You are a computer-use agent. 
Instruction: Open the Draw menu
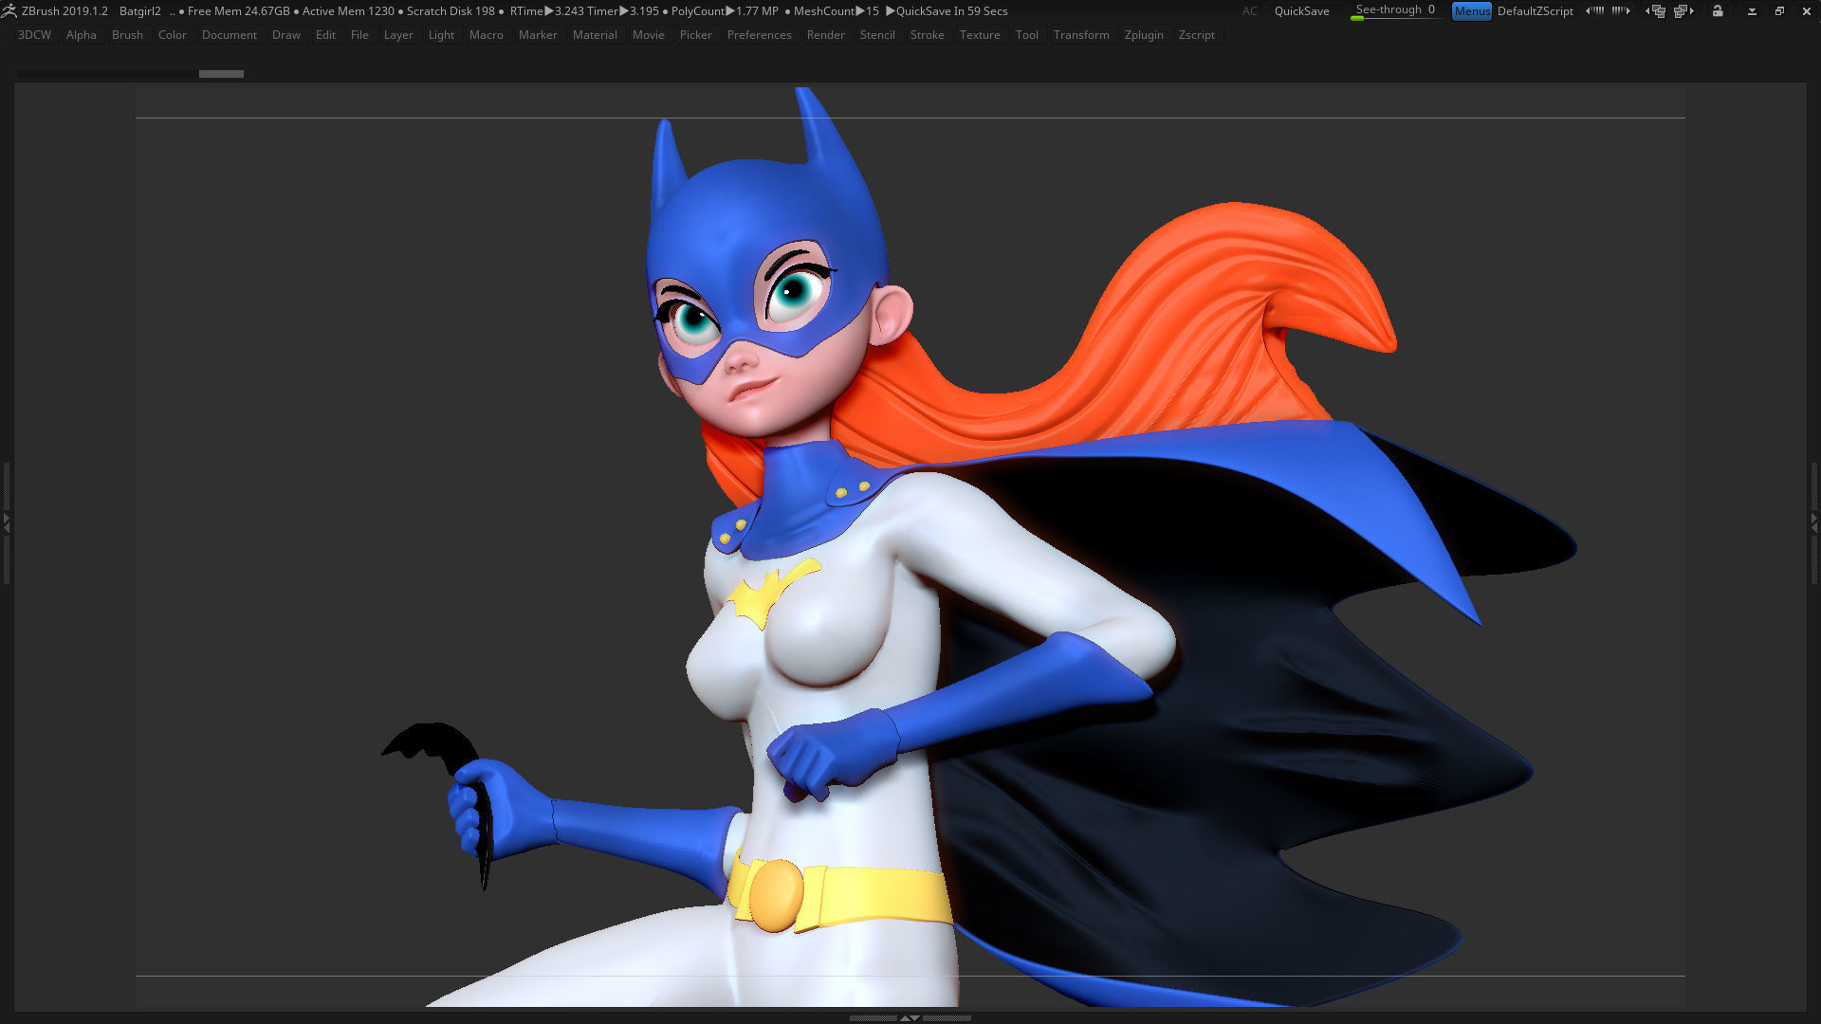[x=286, y=35]
